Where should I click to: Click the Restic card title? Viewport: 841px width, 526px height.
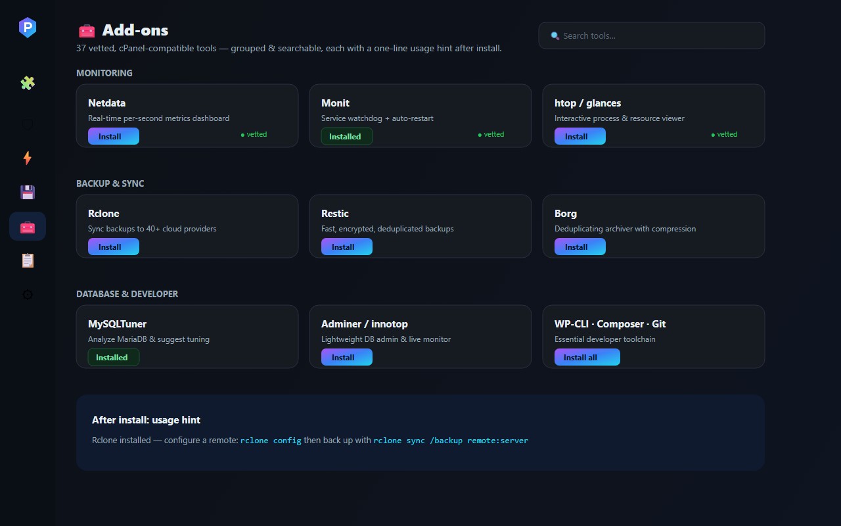click(335, 213)
